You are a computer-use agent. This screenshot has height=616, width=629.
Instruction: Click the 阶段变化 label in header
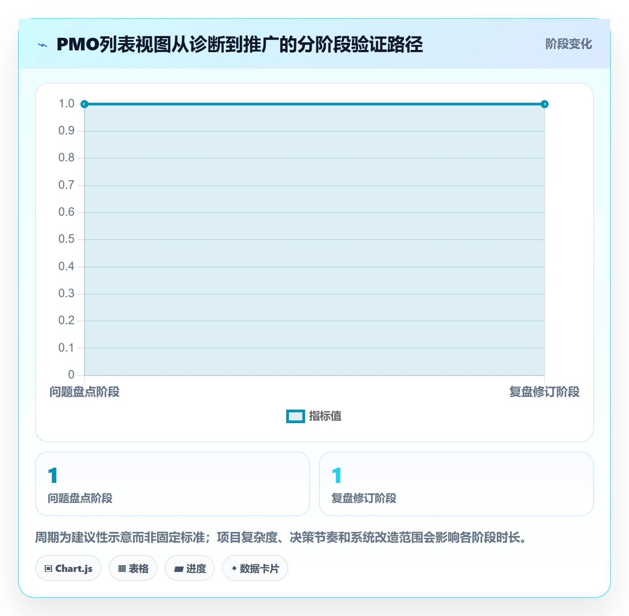[568, 44]
